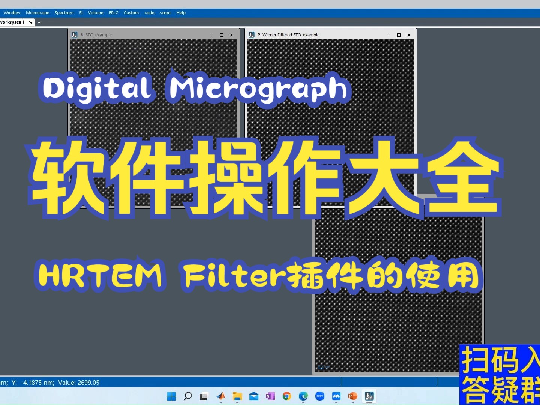Click the Wiener Filtered STO_example window icon
Screen dimensions: 540x405
pyautogui.click(x=252, y=35)
